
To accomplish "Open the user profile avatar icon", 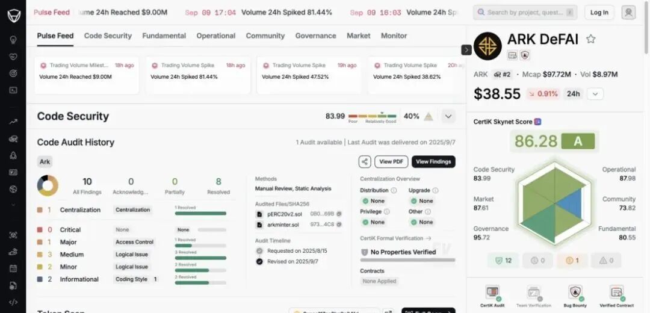I will [628, 12].
